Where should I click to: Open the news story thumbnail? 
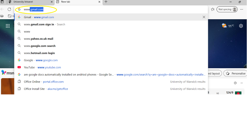pos(8,86)
